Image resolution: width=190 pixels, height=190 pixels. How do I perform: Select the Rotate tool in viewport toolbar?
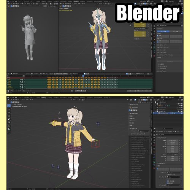point(9,116)
